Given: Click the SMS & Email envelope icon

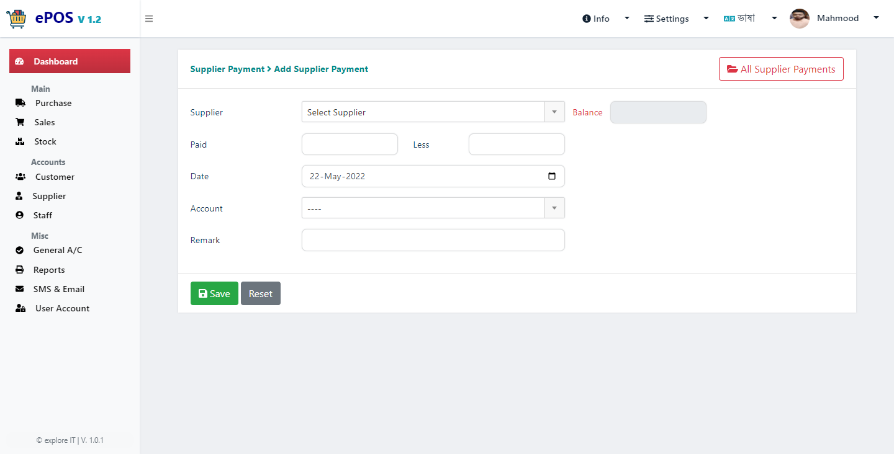Looking at the screenshot, I should tap(20, 289).
